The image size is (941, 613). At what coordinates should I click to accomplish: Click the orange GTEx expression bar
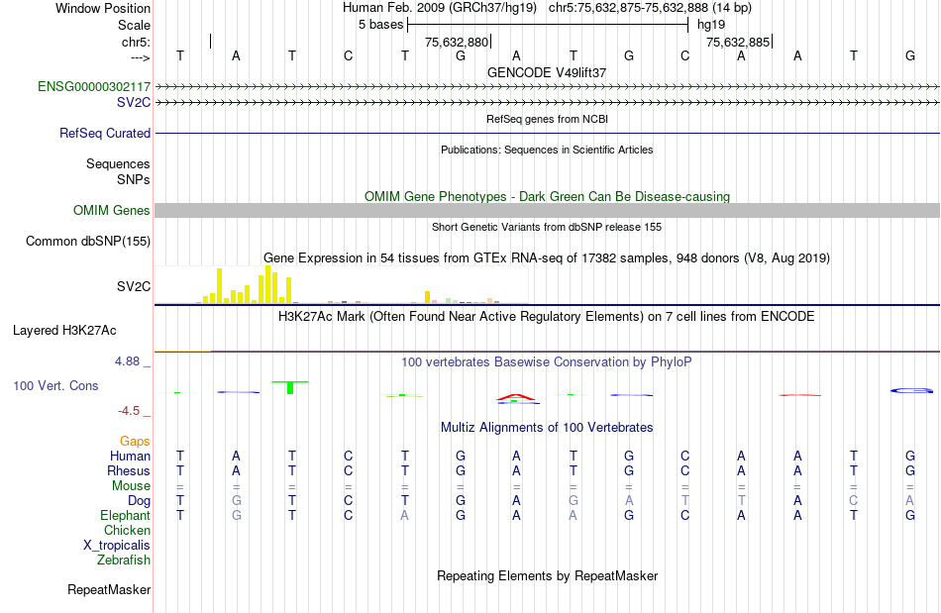427,297
